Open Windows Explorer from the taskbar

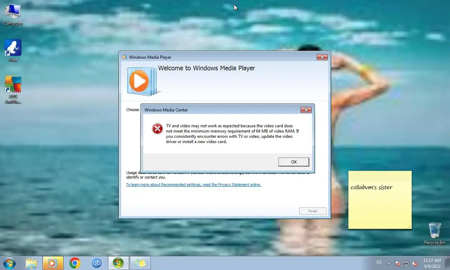pos(31,263)
